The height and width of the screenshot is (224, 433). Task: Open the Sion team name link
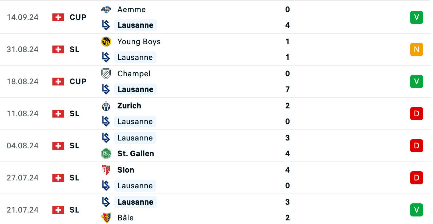click(126, 170)
